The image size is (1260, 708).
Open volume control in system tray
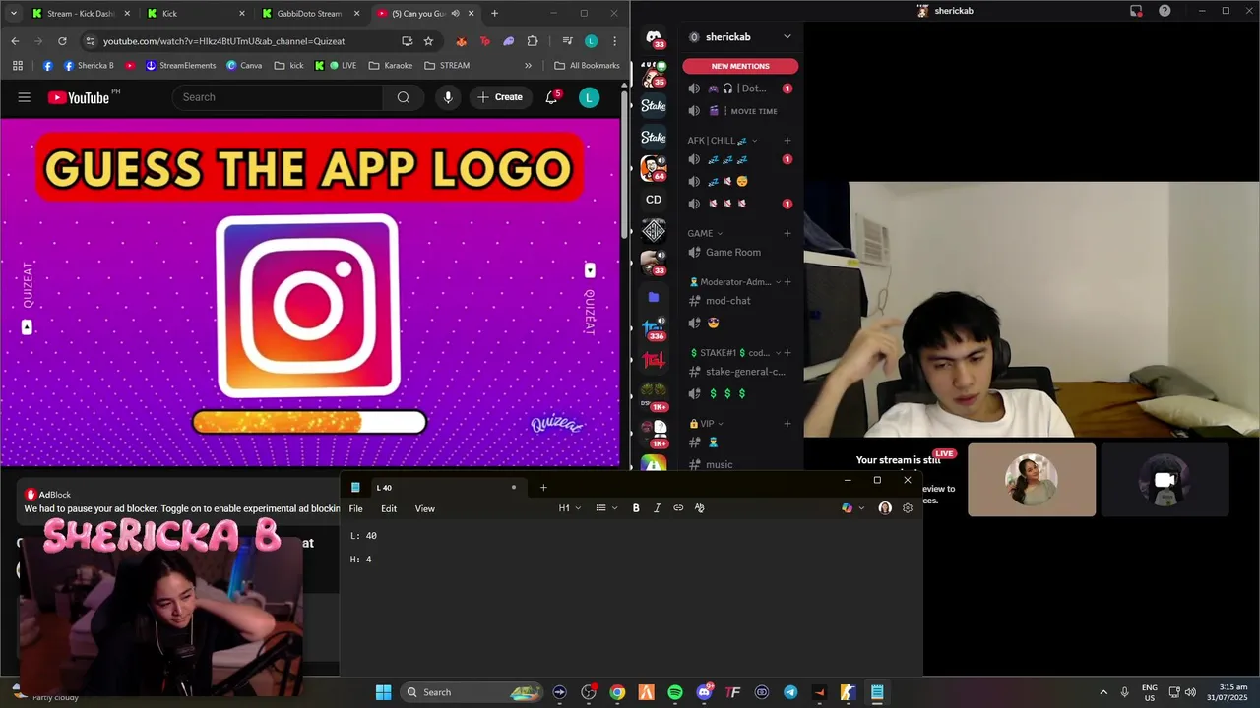click(x=1190, y=692)
